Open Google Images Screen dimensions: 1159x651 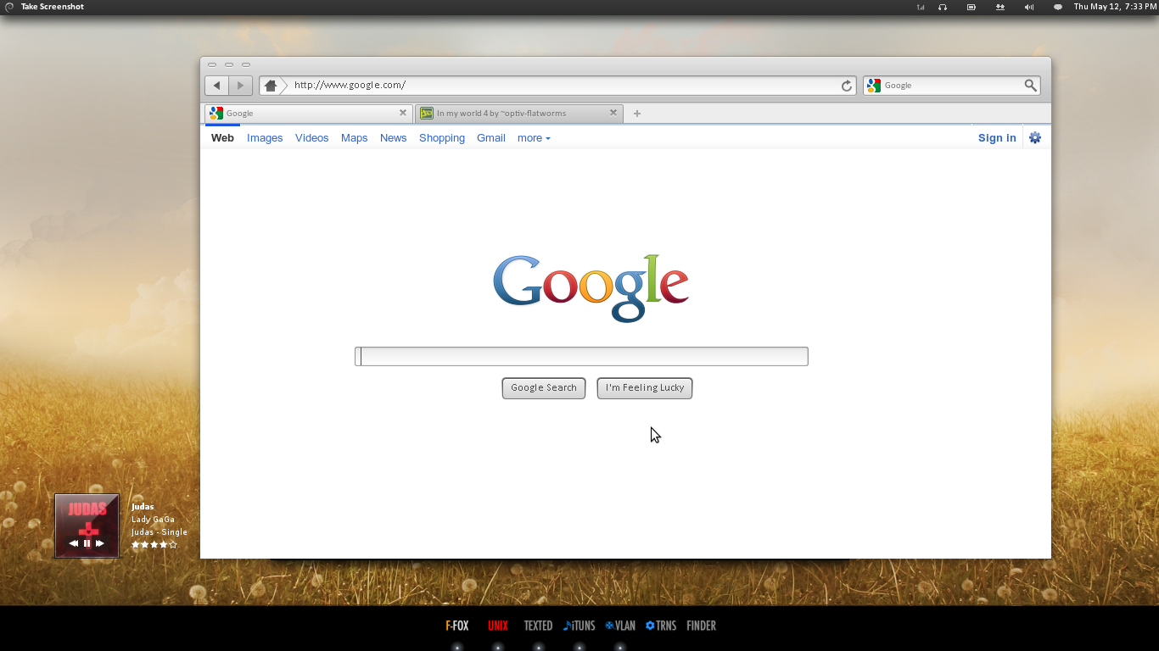click(x=265, y=138)
